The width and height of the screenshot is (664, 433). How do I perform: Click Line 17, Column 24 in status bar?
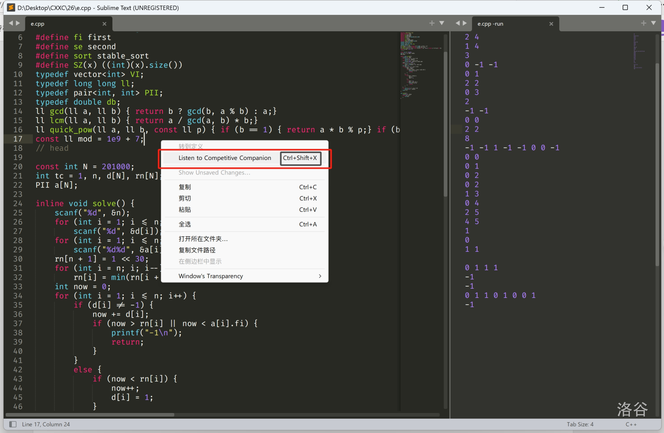[46, 424]
